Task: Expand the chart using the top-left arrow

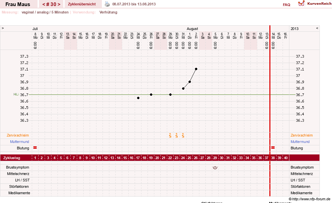Action: (x=3, y=28)
